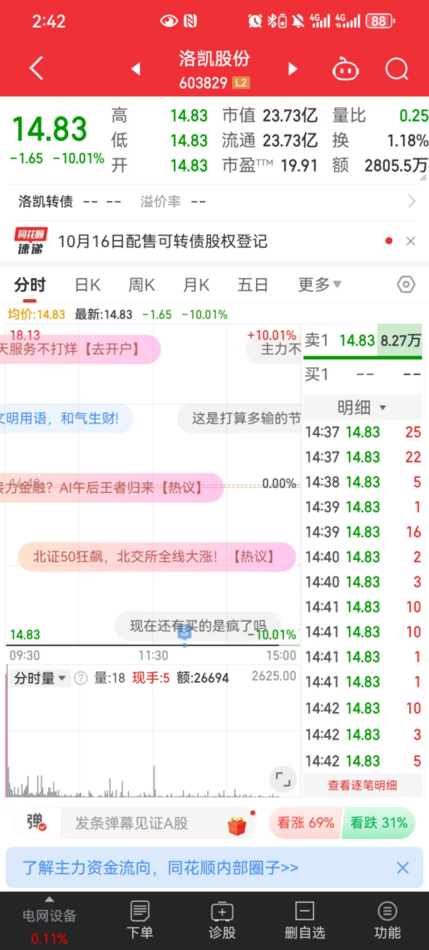Switch to next stock with right triangle
The width and height of the screenshot is (429, 950).
[x=293, y=69]
